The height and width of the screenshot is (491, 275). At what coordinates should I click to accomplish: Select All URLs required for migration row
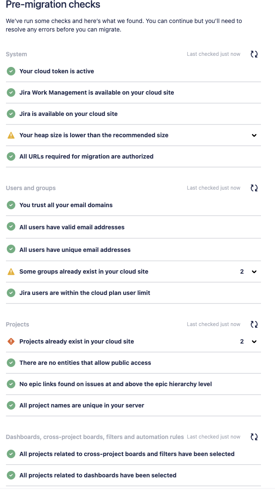133,156
